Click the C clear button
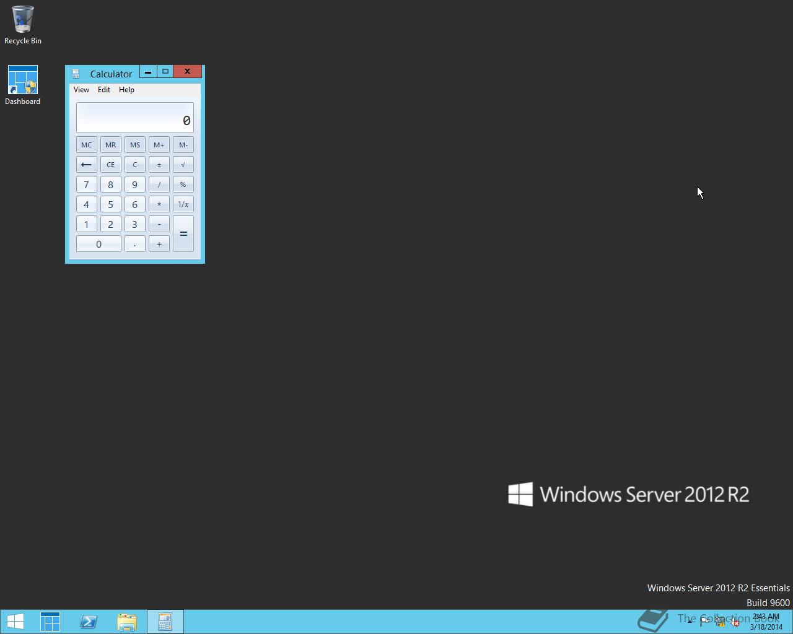Screen dimensions: 793x634 coord(135,165)
